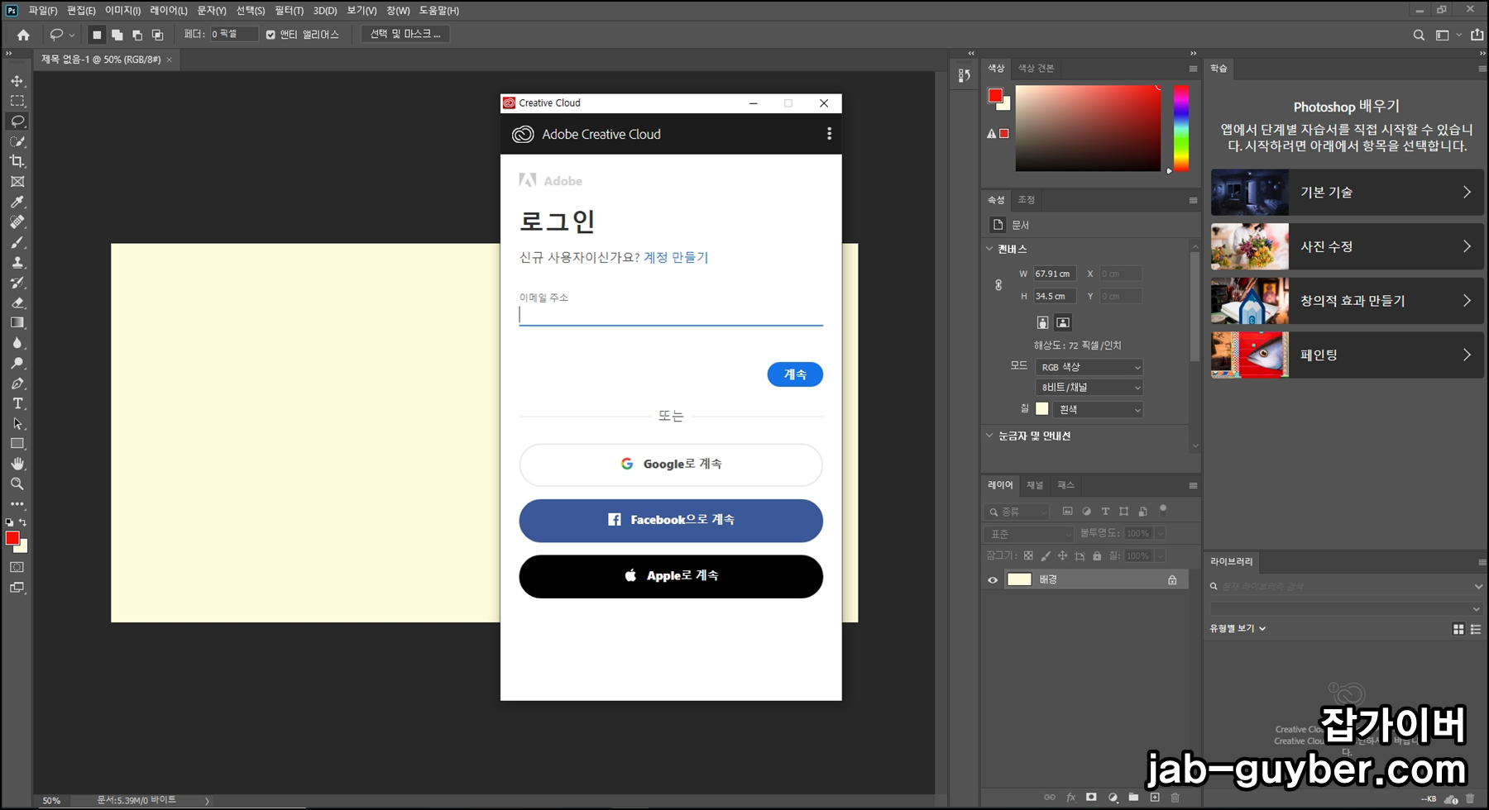1489x810 pixels.
Task: Select the Lasso tool in the toolbar
Action: [17, 121]
